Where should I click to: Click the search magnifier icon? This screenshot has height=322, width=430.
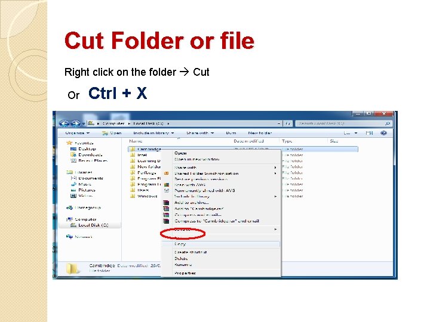pyautogui.click(x=387, y=123)
